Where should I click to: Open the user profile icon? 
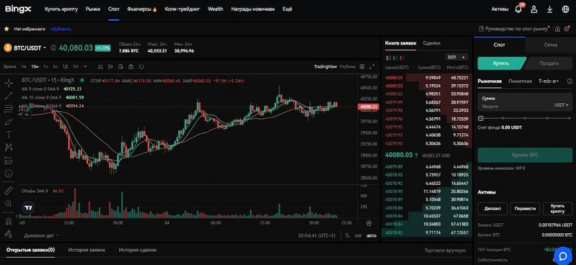(x=534, y=9)
